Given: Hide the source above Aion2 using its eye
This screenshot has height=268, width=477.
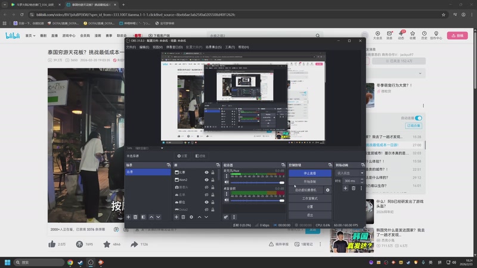Looking at the screenshot, I should 206,172.
